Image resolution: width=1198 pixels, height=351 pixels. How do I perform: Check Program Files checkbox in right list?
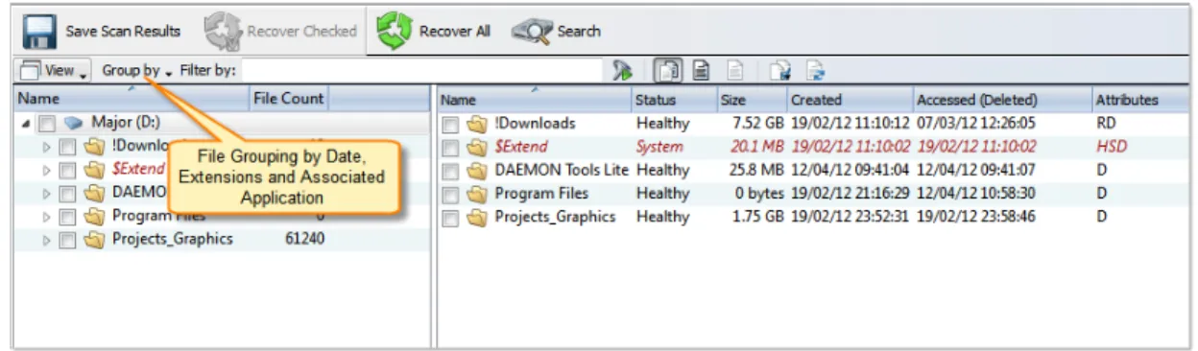pyautogui.click(x=450, y=194)
